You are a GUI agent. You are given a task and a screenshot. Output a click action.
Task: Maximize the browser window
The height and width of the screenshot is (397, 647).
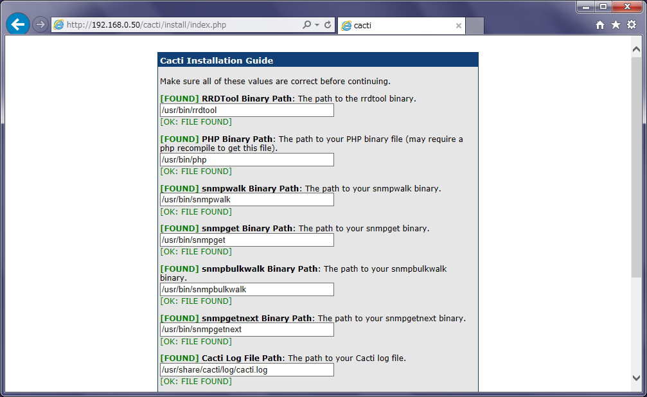[x=603, y=7]
